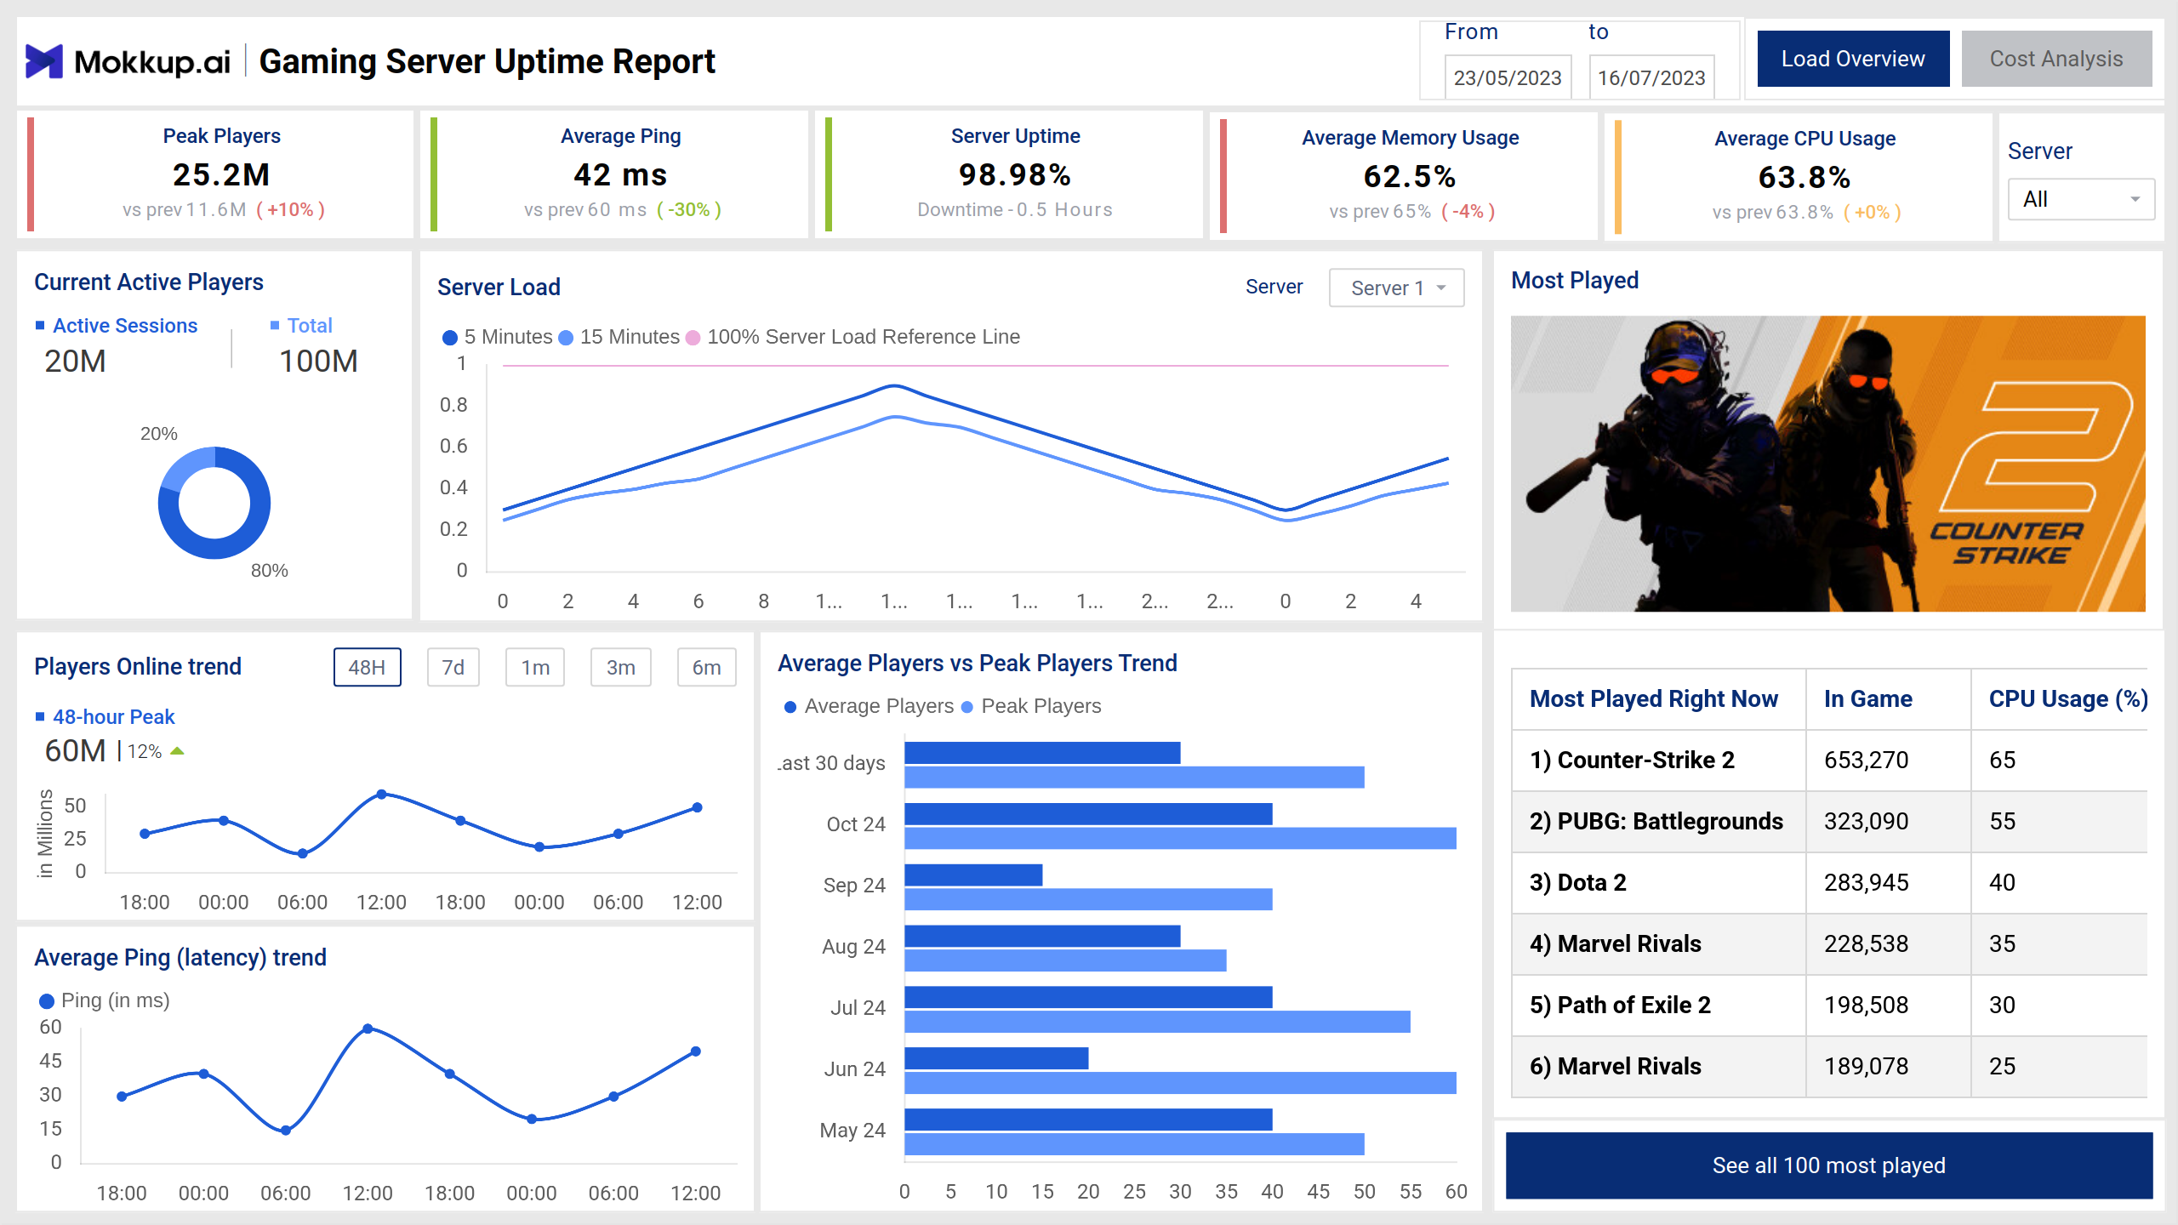Select the 7d time range tab
This screenshot has width=2178, height=1225.
pyautogui.click(x=453, y=667)
